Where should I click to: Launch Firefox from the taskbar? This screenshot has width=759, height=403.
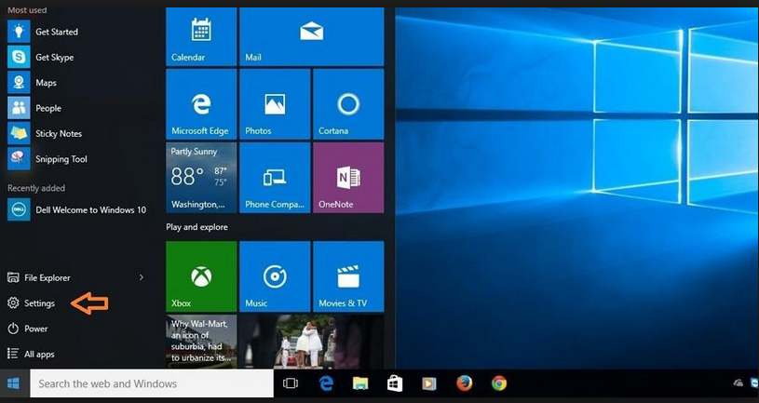464,383
